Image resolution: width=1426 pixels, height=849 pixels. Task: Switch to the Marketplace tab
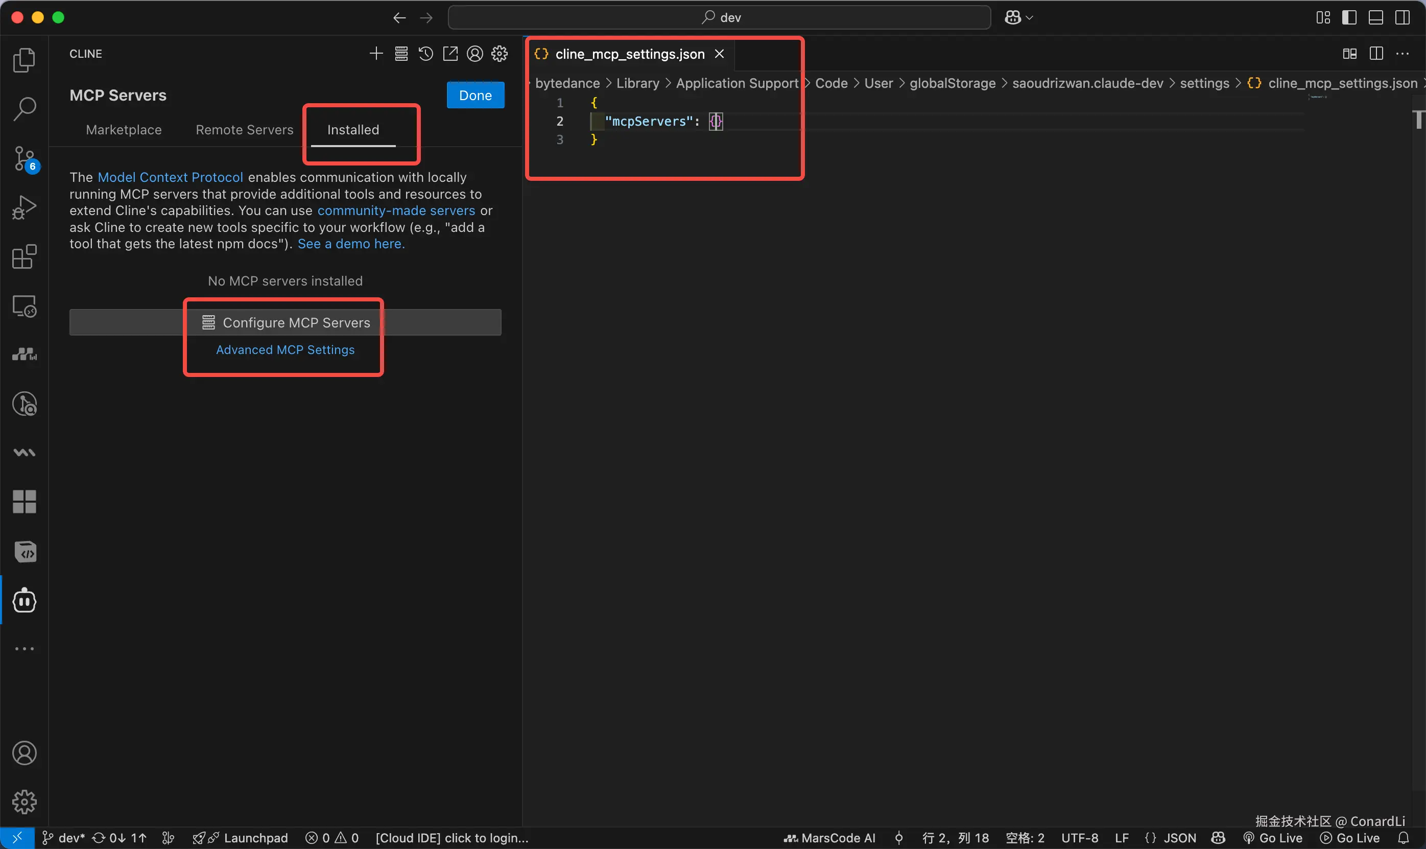click(x=124, y=130)
